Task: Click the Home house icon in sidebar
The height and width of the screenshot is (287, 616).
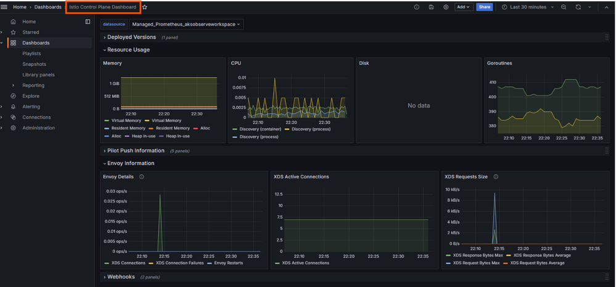Action: pyautogui.click(x=14, y=22)
